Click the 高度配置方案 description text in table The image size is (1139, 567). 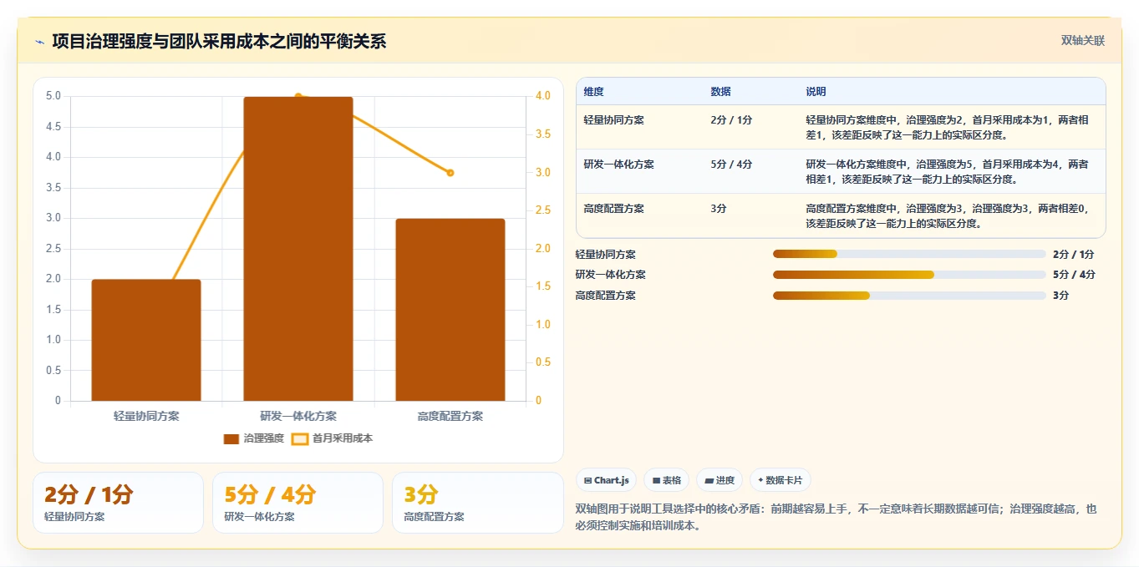coord(948,216)
